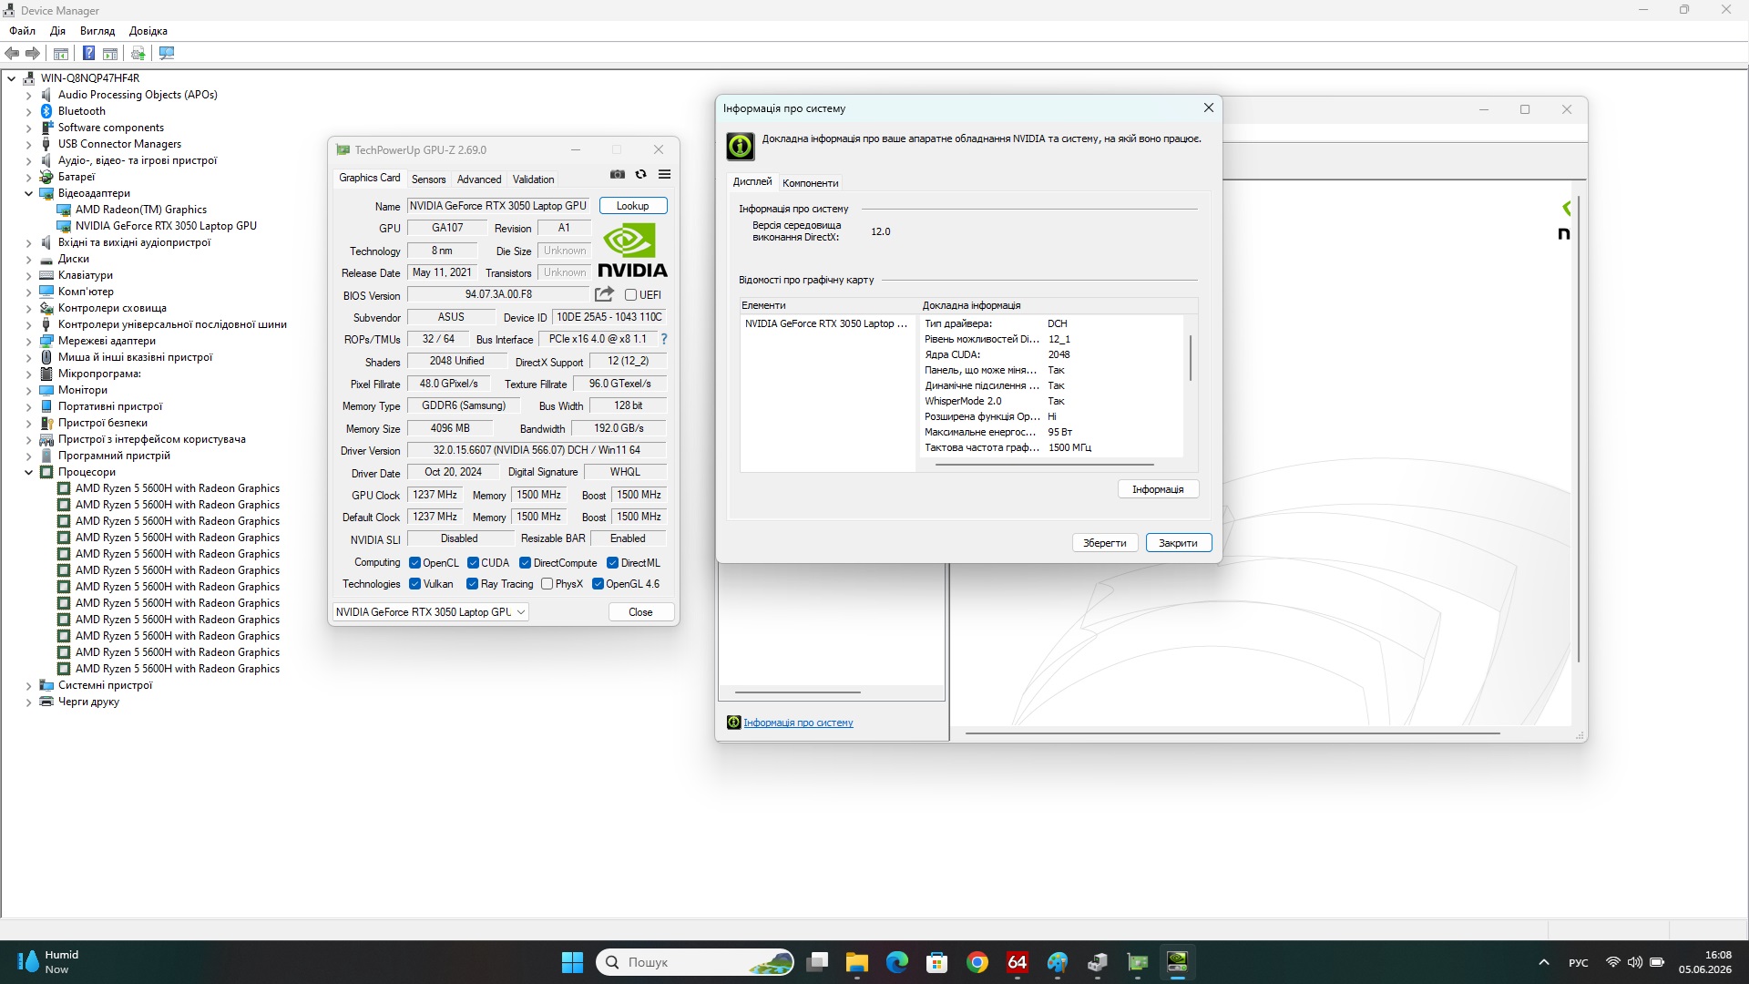Toggle the OpenGL 4.6 checkbox
The width and height of the screenshot is (1749, 984).
(598, 584)
